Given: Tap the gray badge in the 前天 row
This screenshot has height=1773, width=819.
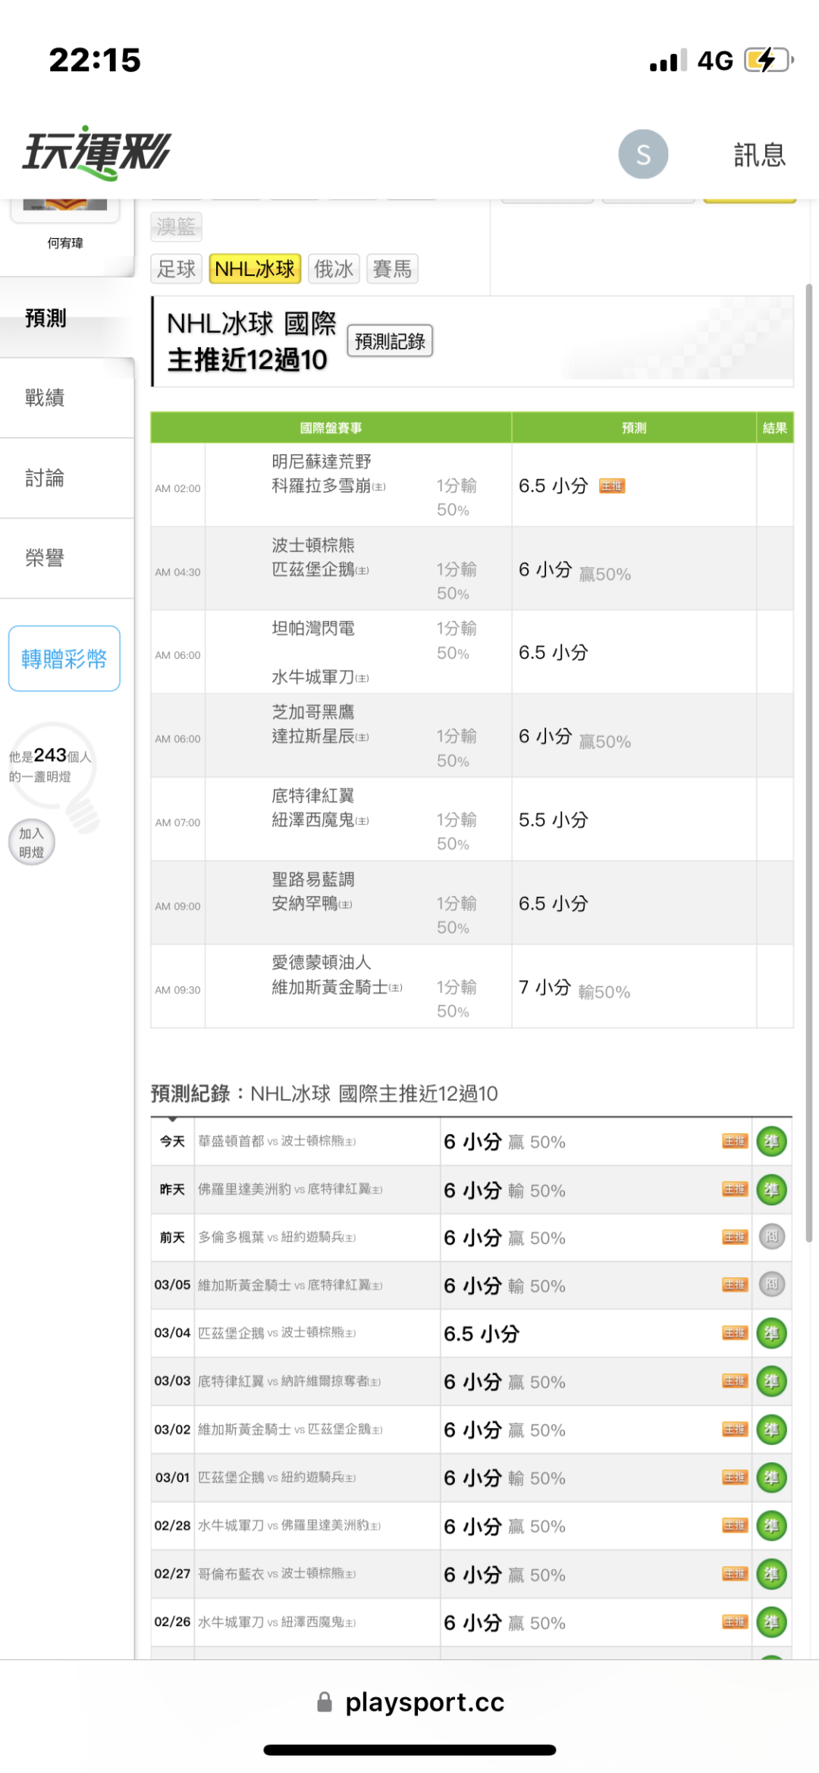Looking at the screenshot, I should [x=771, y=1237].
